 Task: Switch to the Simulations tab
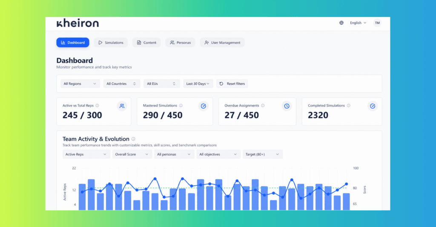[111, 42]
